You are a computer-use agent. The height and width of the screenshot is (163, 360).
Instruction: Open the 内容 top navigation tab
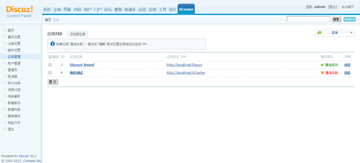77,10
